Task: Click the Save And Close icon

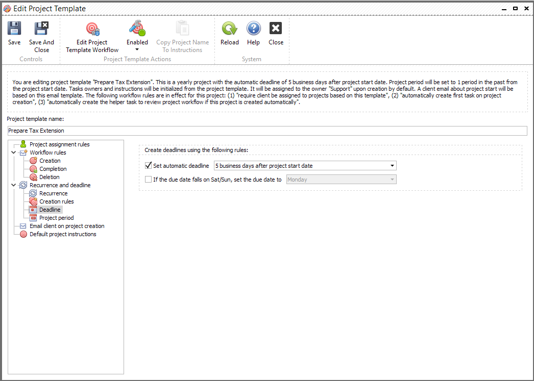Action: [x=41, y=28]
